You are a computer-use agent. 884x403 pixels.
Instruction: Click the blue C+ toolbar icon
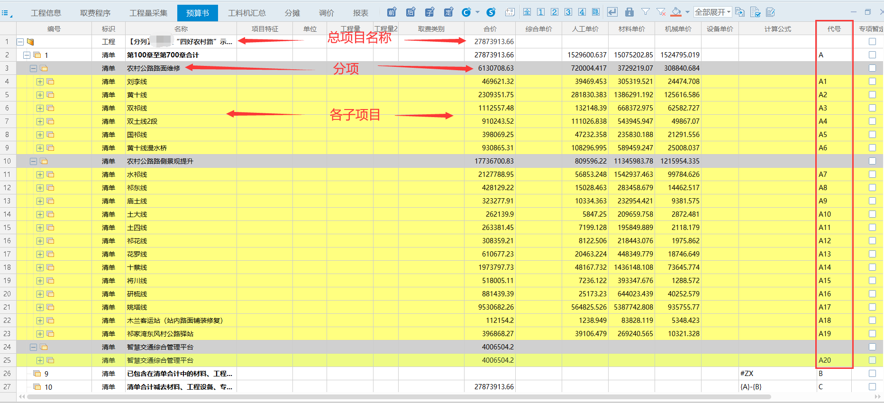click(466, 12)
